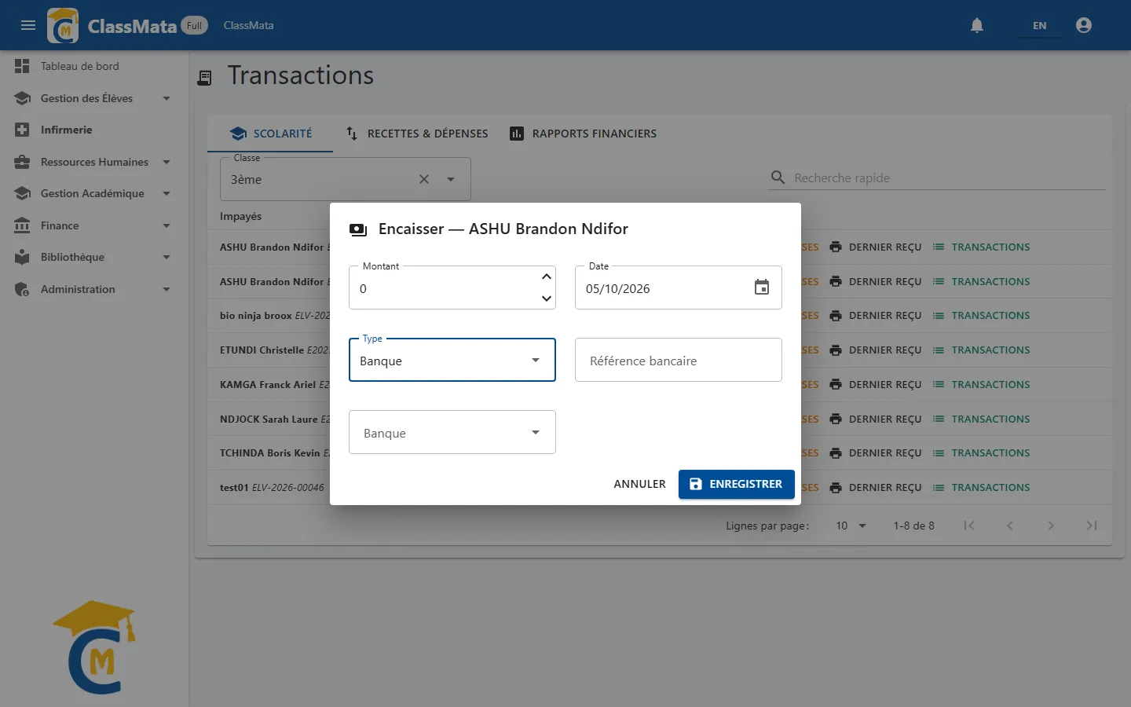The width and height of the screenshot is (1131, 707).
Task: Print Dernier Reçu for TCHINDA Boris row
Action: pyautogui.click(x=876, y=453)
